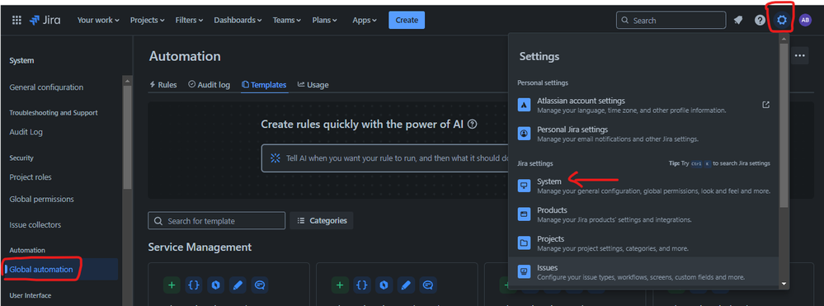Click the settings gear icon
The image size is (824, 306).
coord(782,21)
